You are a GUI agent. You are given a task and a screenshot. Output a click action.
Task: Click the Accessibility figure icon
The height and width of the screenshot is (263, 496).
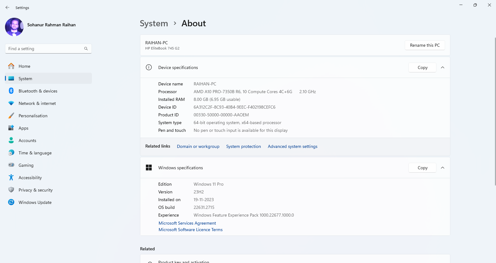(11, 178)
